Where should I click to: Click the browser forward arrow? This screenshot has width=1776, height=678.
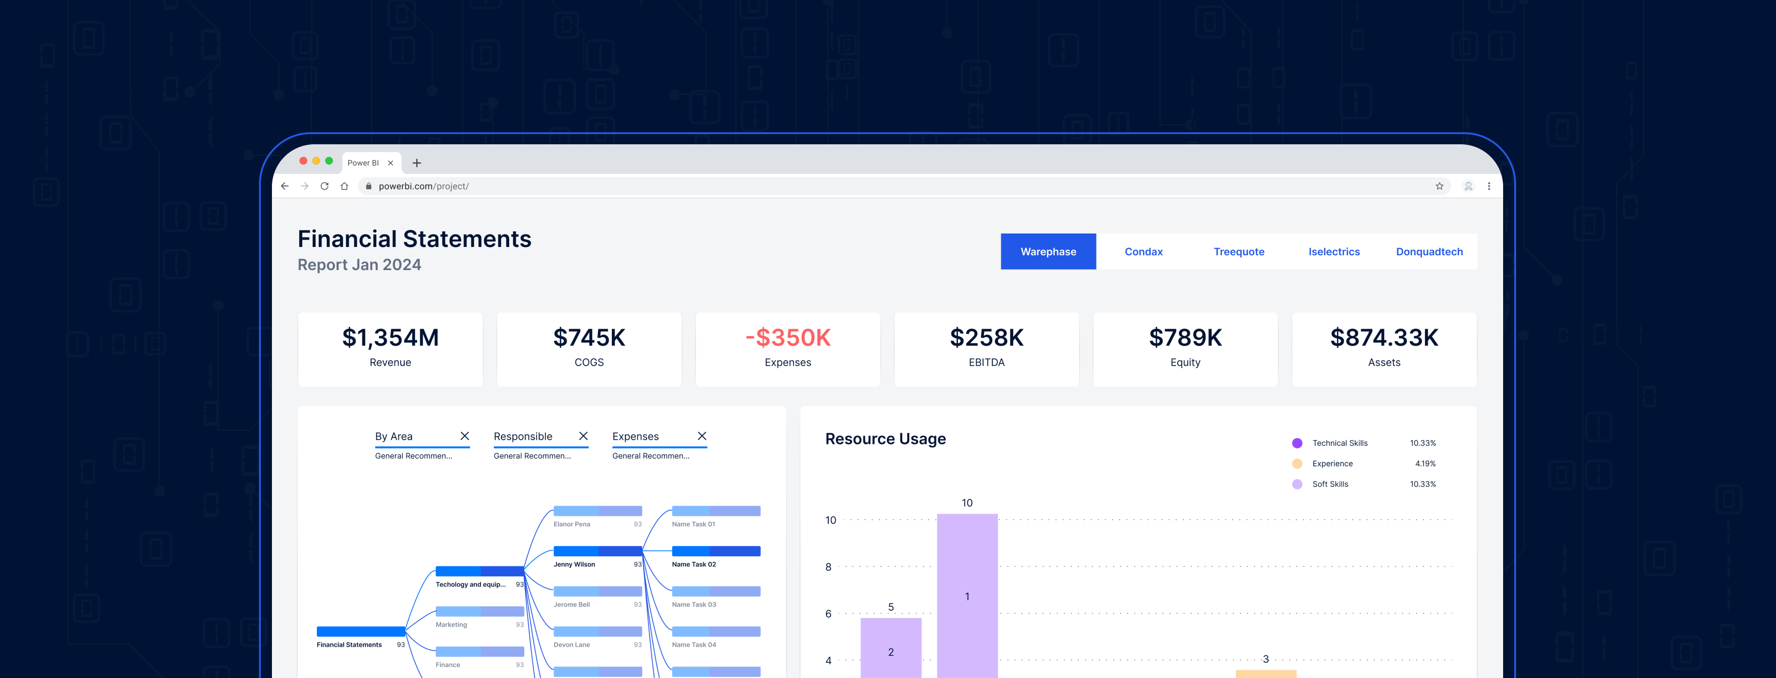(305, 186)
